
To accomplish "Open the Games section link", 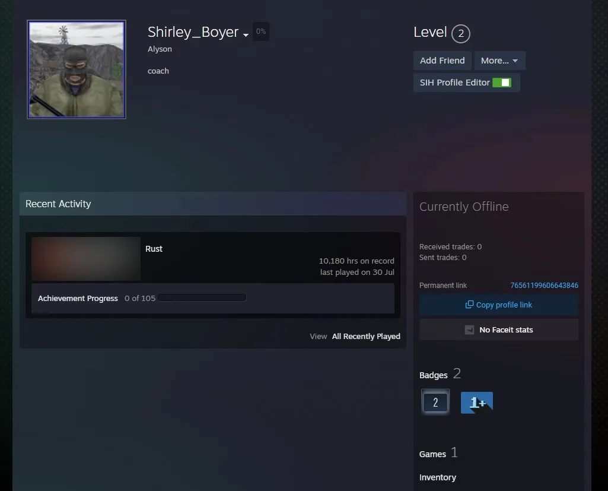I will (432, 454).
